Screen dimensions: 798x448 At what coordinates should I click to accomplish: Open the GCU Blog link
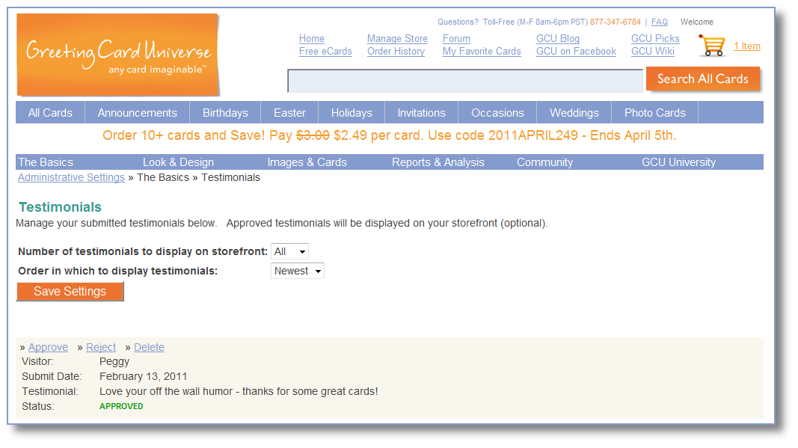click(558, 39)
